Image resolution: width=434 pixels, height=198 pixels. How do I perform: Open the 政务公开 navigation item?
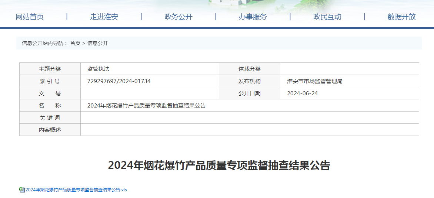point(178,17)
